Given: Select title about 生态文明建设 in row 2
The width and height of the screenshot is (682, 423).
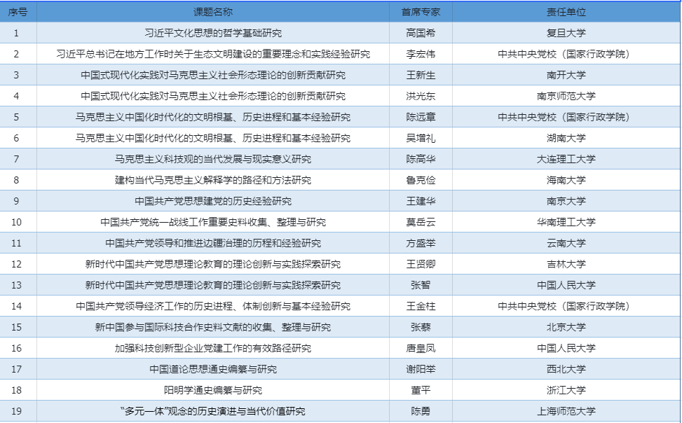Looking at the screenshot, I should coord(213,54).
